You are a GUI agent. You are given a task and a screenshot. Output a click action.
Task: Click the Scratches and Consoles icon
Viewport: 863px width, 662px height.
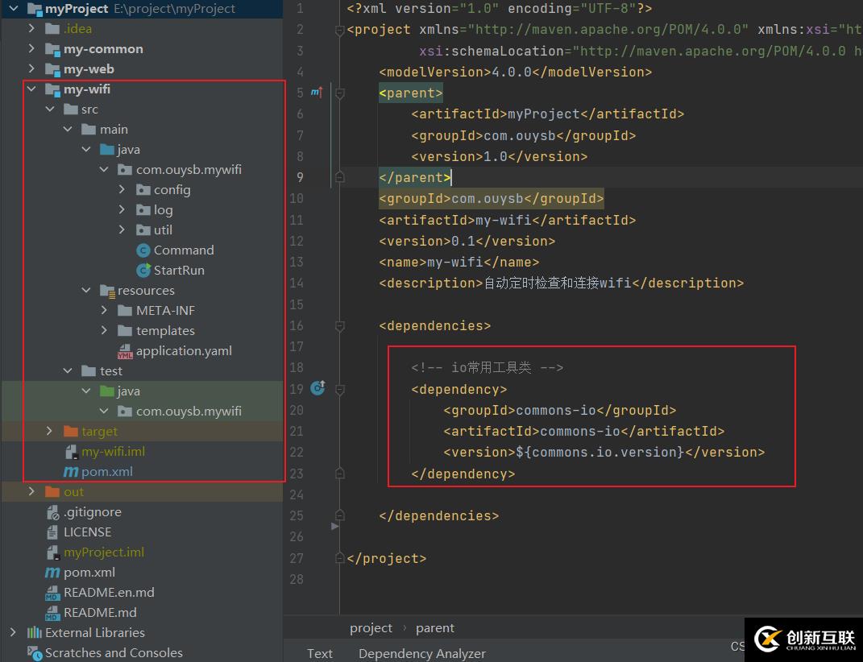pyautogui.click(x=35, y=653)
